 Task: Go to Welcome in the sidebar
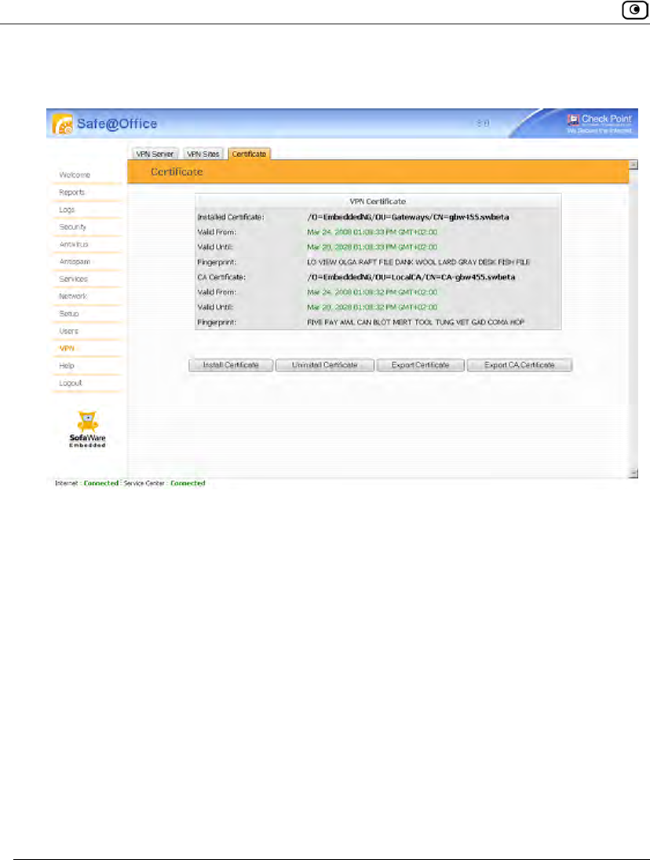pyautogui.click(x=75, y=175)
